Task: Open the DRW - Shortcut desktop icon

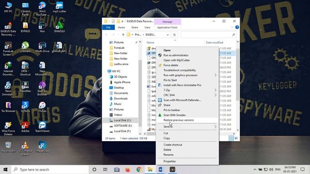Action: pyautogui.click(x=25, y=69)
